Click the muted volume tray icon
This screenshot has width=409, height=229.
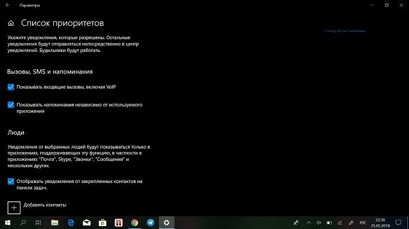[319, 223]
